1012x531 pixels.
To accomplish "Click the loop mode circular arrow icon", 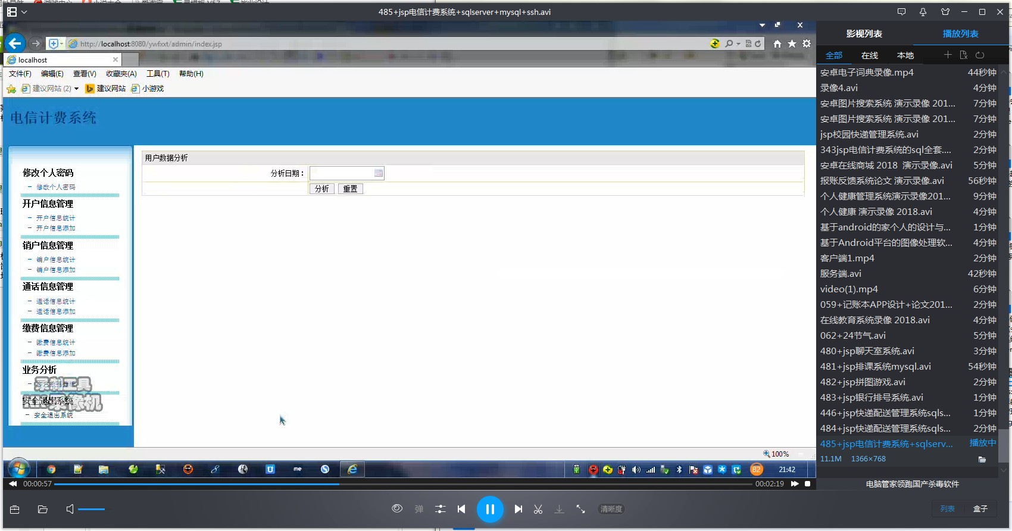I will [980, 55].
